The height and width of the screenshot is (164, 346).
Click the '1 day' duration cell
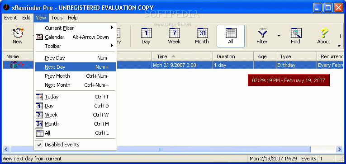(233, 65)
